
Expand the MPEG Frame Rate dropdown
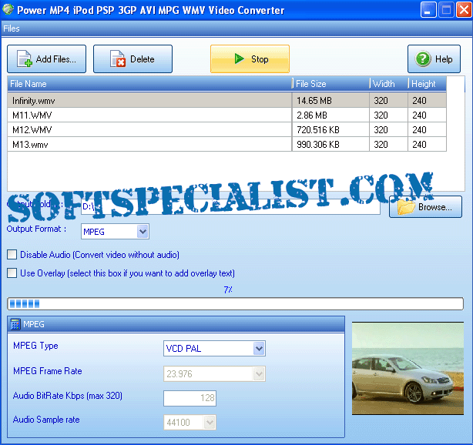(x=259, y=373)
